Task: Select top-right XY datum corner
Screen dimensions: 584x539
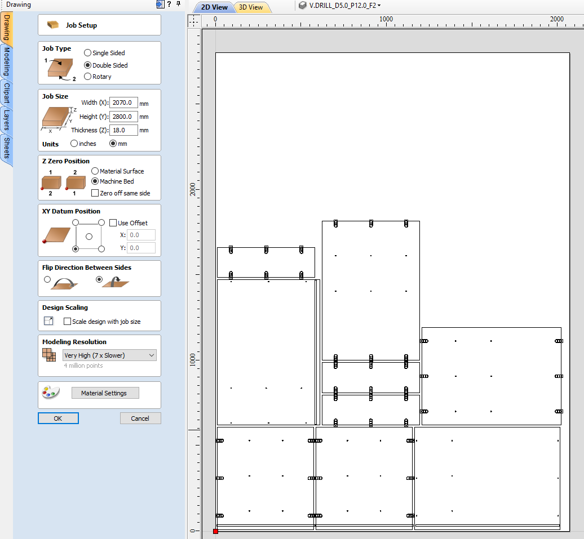Action: click(101, 222)
